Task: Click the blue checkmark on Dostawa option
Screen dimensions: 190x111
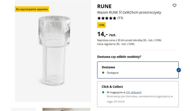Action: pos(178,70)
